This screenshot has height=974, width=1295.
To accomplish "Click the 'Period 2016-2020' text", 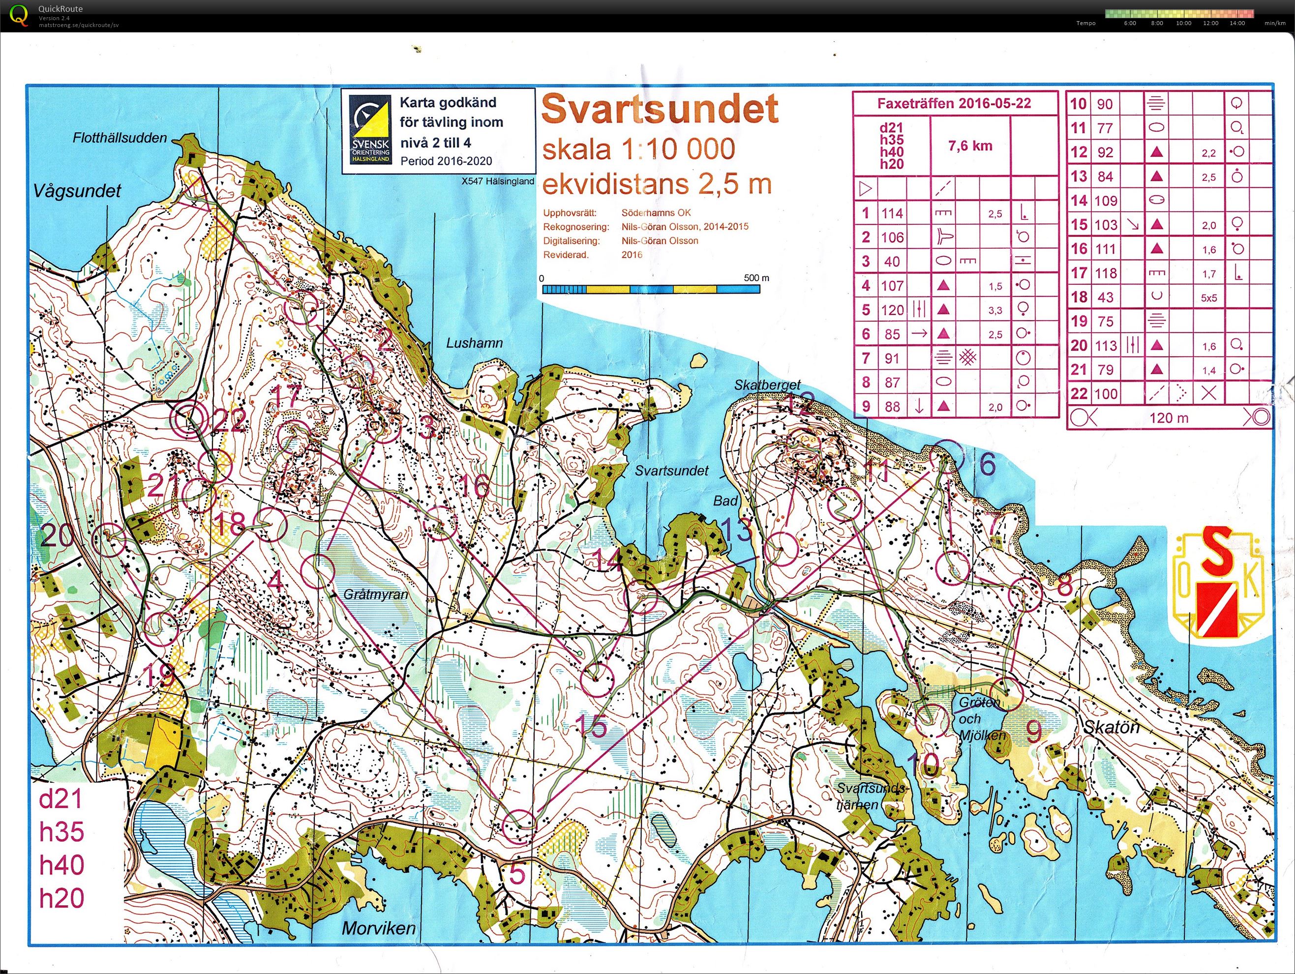I will point(446,161).
